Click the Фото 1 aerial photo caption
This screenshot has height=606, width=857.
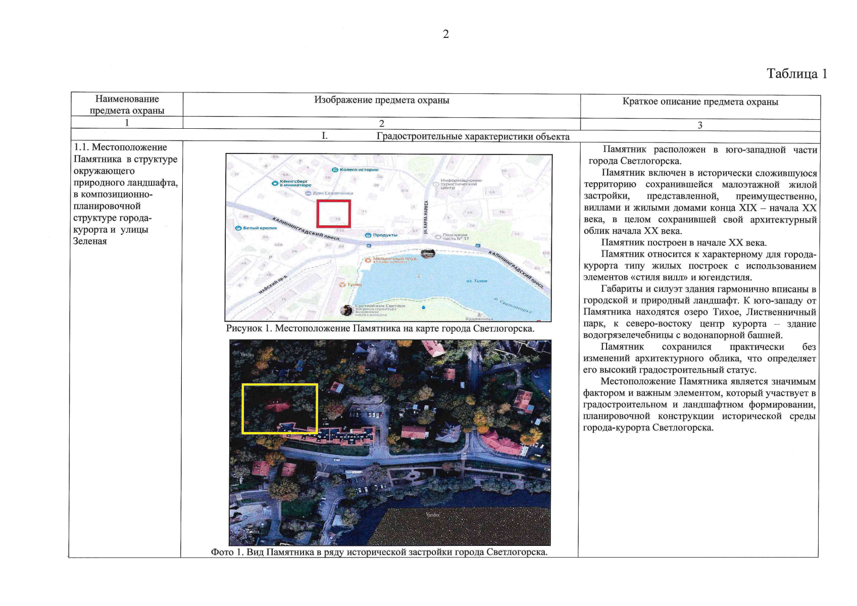click(x=379, y=552)
